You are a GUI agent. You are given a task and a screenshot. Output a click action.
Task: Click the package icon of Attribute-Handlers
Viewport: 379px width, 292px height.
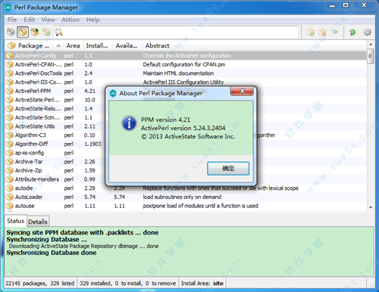coord(10,179)
